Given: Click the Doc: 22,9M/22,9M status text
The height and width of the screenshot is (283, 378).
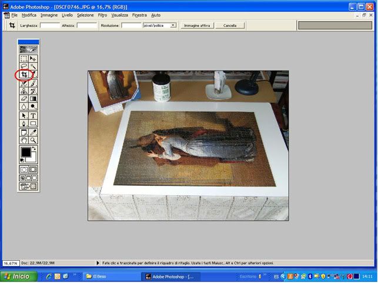Looking at the screenshot, I should (38, 263).
